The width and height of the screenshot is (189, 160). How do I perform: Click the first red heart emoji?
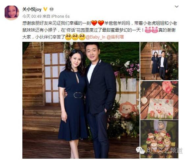(x=94, y=23)
